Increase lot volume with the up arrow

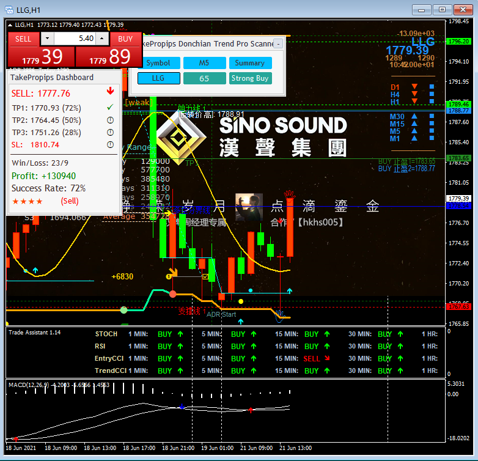pyautogui.click(x=102, y=39)
